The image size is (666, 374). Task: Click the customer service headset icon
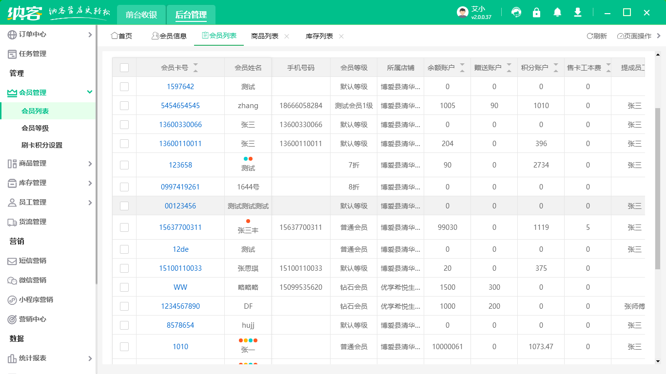click(x=516, y=12)
